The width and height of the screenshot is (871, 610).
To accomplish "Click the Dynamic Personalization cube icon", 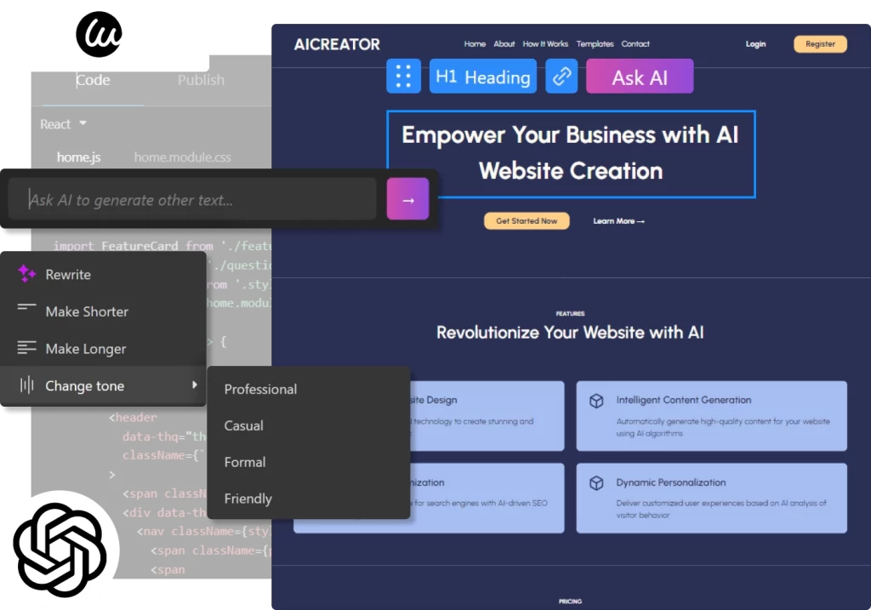I will [596, 482].
